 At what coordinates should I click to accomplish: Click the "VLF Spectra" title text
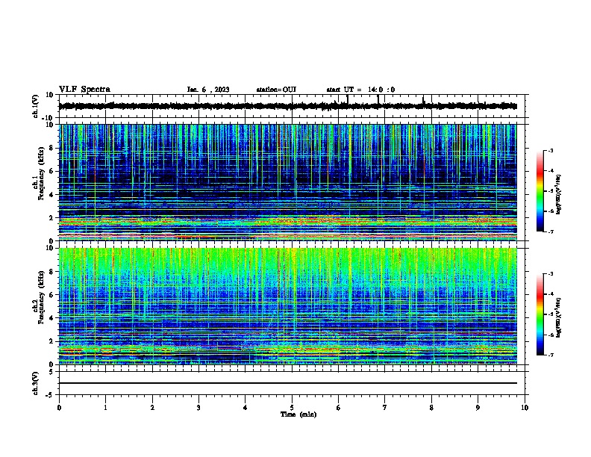click(84, 89)
